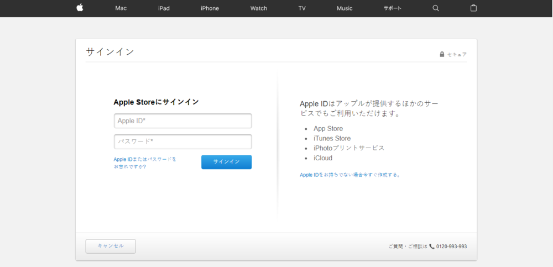
Task: Go to the iPhone section
Action: point(210,8)
